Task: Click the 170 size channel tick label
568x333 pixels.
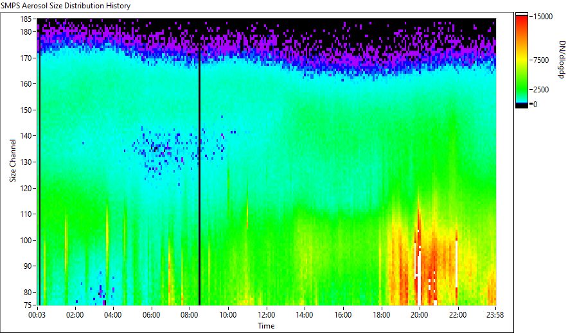Action: (26, 58)
